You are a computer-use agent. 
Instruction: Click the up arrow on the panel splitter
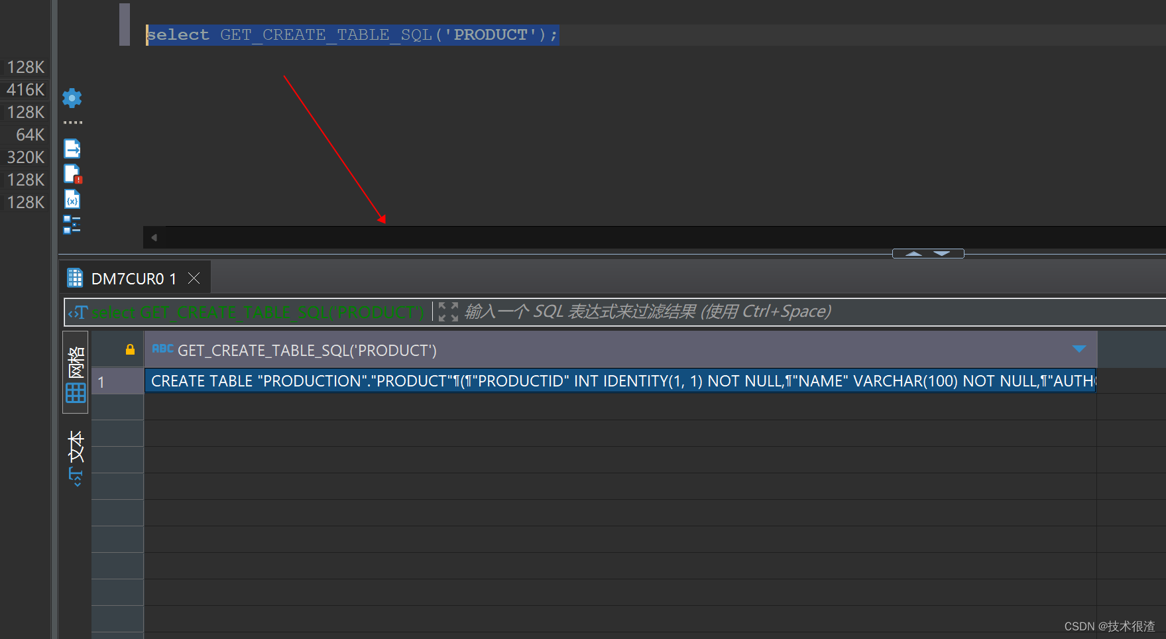(x=913, y=254)
